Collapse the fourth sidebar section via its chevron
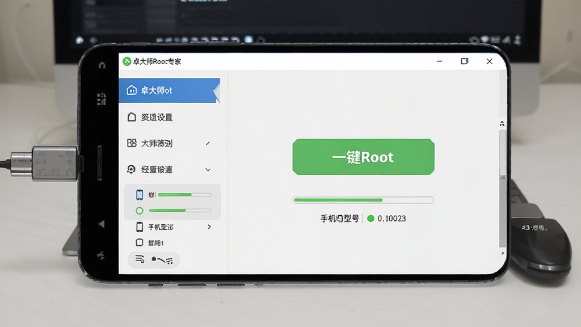The width and height of the screenshot is (581, 327). click(x=208, y=170)
